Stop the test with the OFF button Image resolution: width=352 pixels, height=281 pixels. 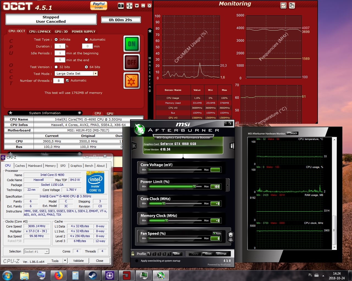pyautogui.click(x=132, y=62)
